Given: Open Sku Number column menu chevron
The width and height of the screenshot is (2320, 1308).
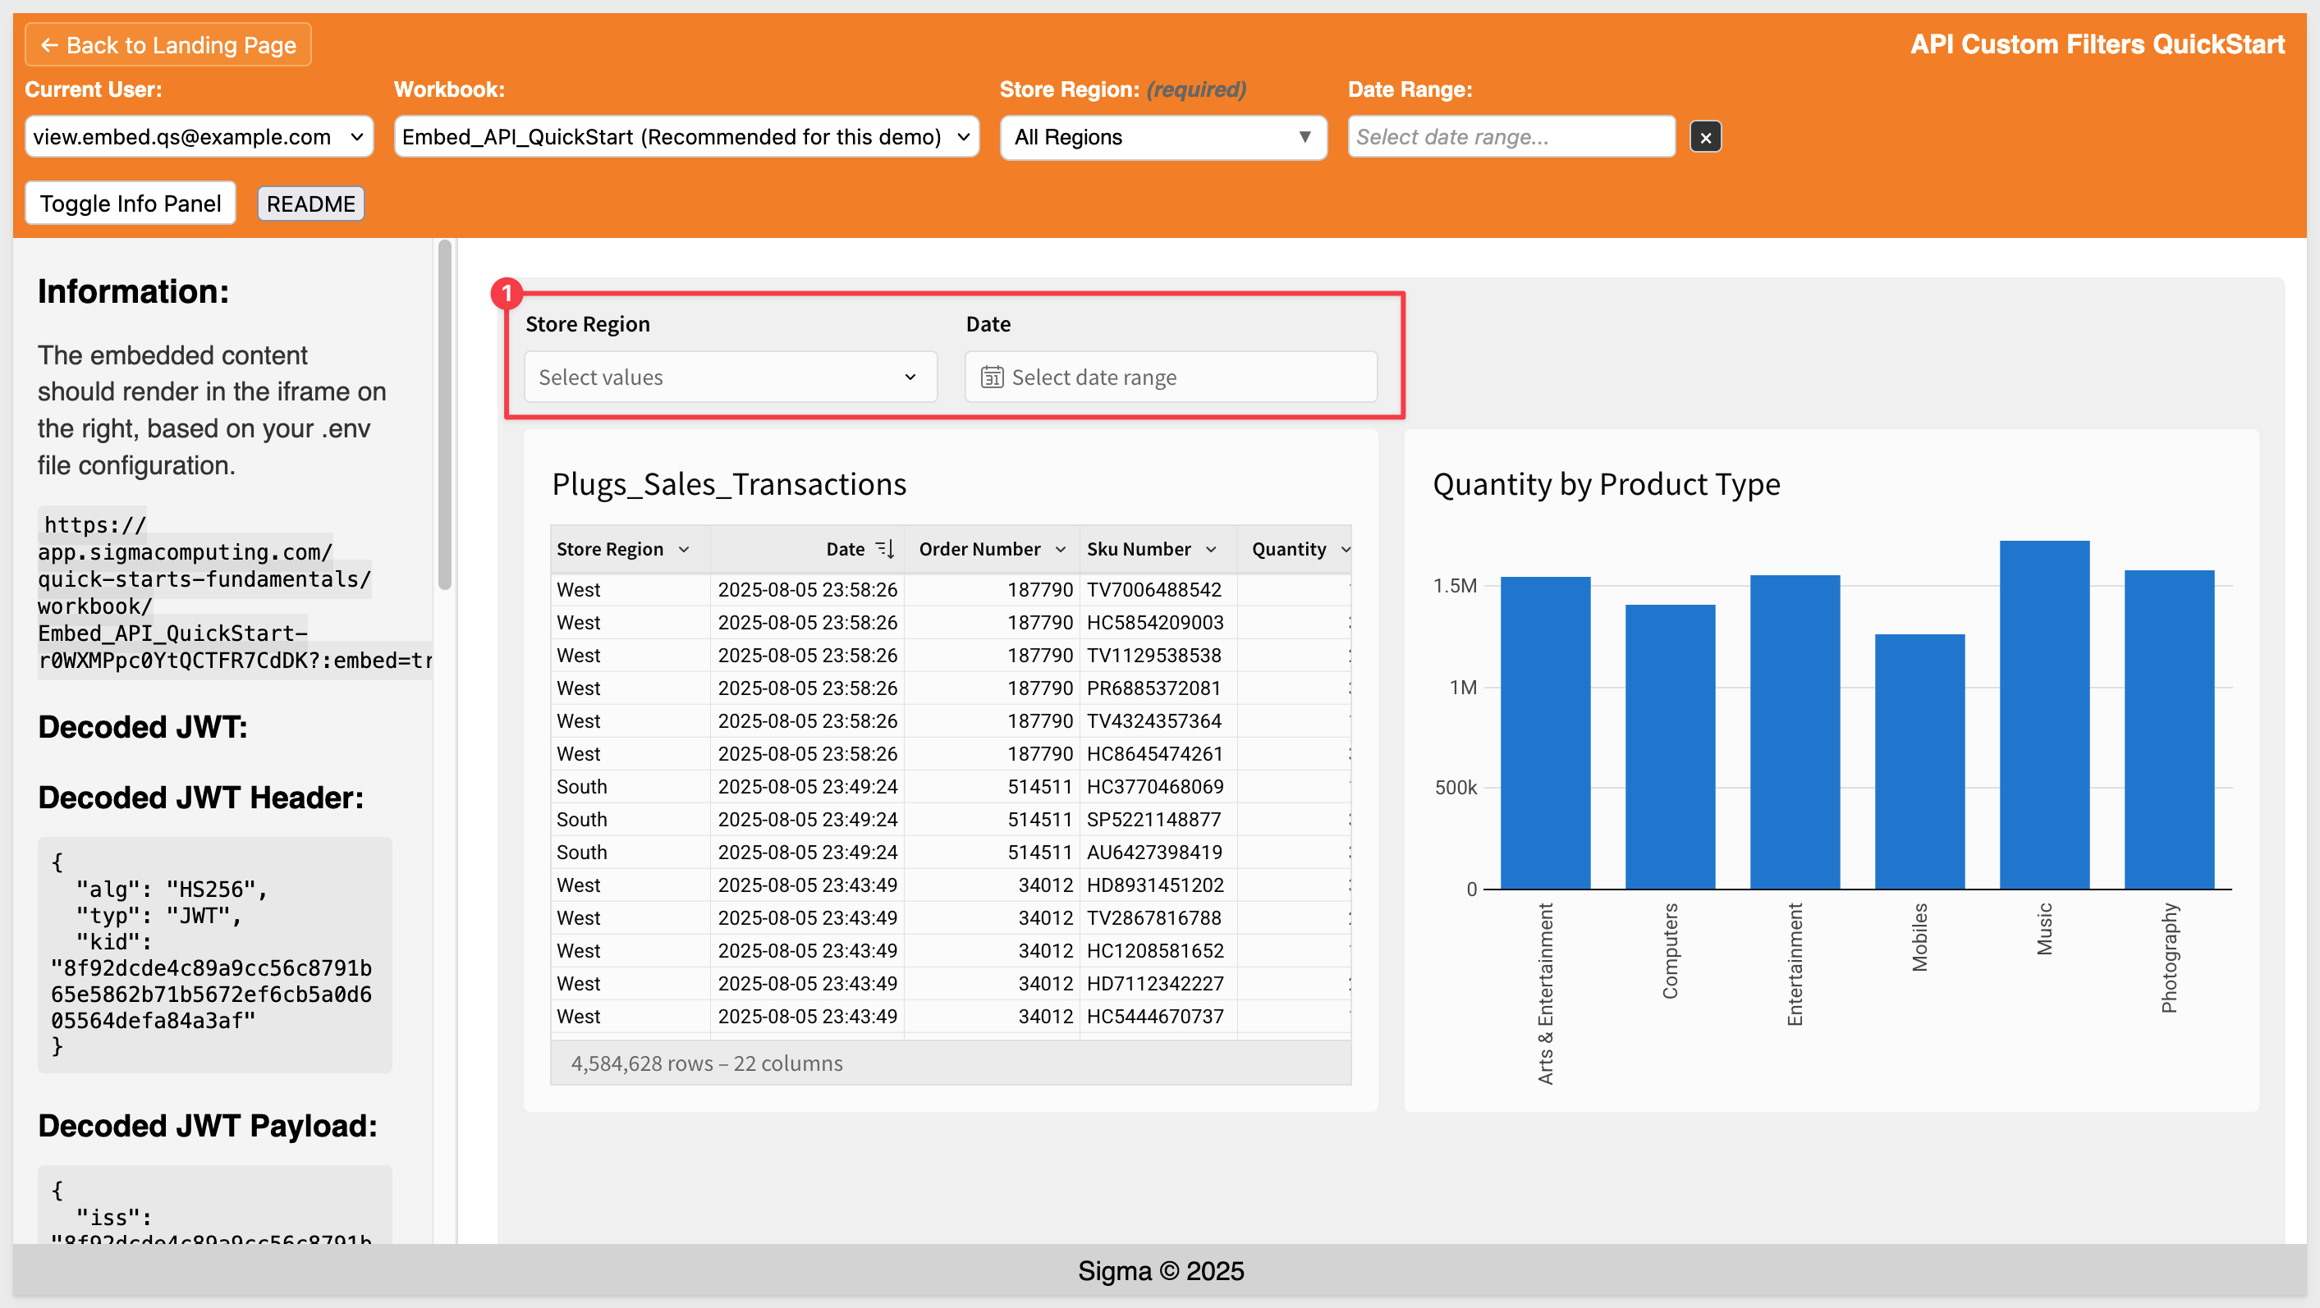Looking at the screenshot, I should (1210, 550).
